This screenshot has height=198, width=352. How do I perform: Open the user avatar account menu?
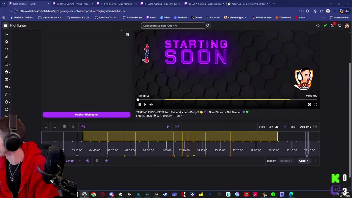[347, 26]
